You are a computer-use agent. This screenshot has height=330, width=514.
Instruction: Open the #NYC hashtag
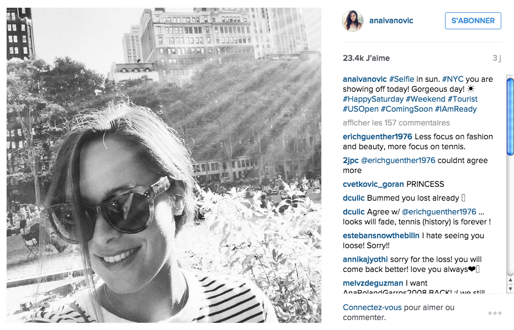tap(452, 79)
